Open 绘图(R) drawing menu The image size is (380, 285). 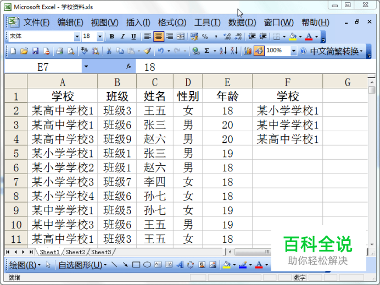point(25,265)
